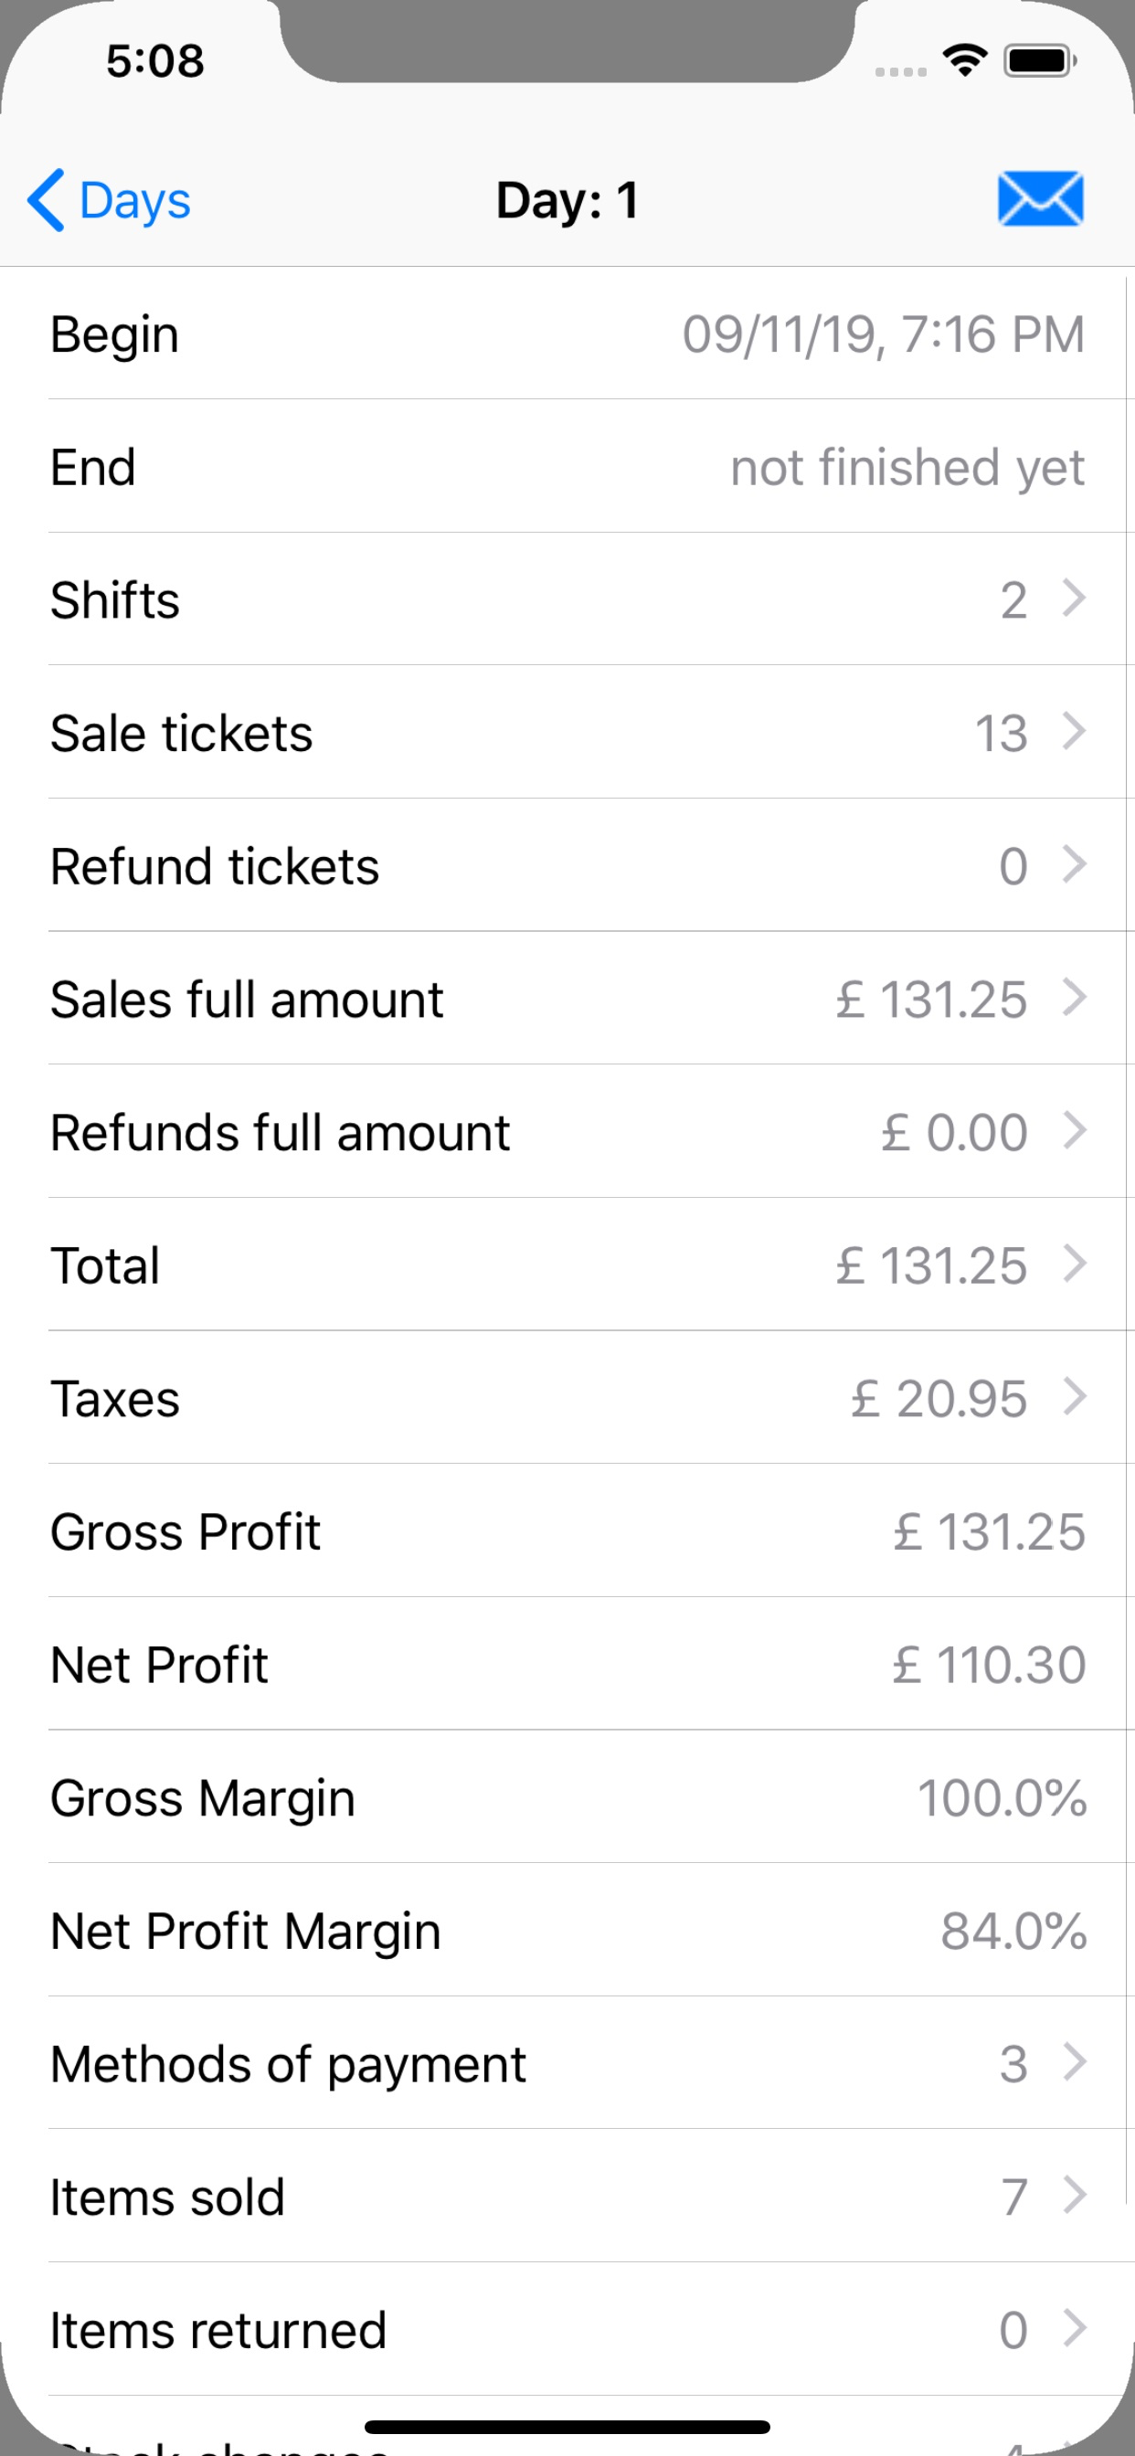This screenshot has height=2456, width=1135.
Task: Tap the back chevron arrow icon
Action: click(x=46, y=200)
